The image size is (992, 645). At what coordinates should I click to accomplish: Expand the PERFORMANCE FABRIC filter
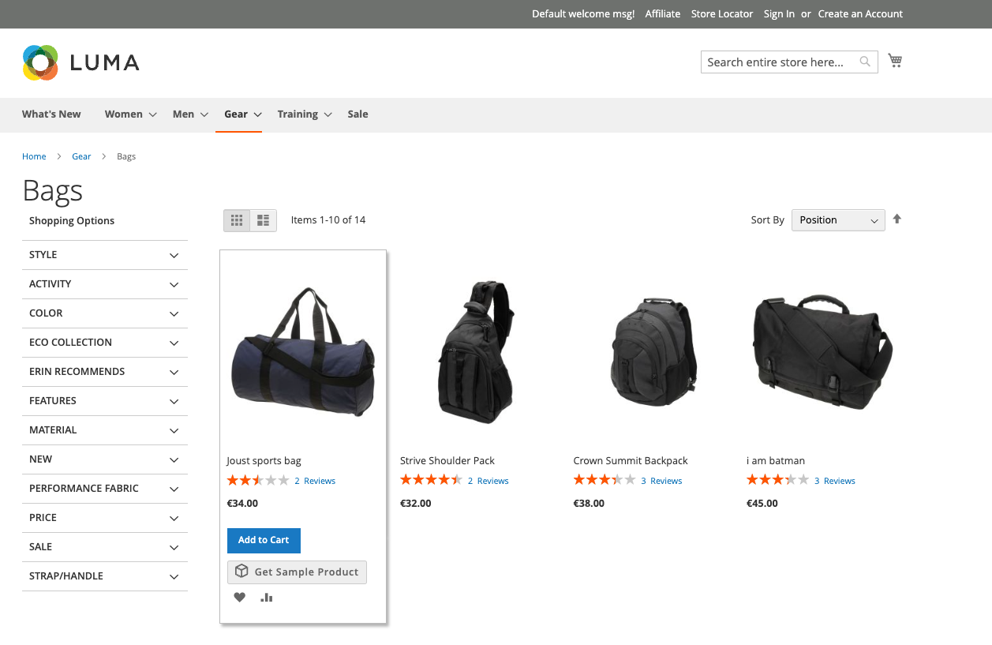(105, 489)
